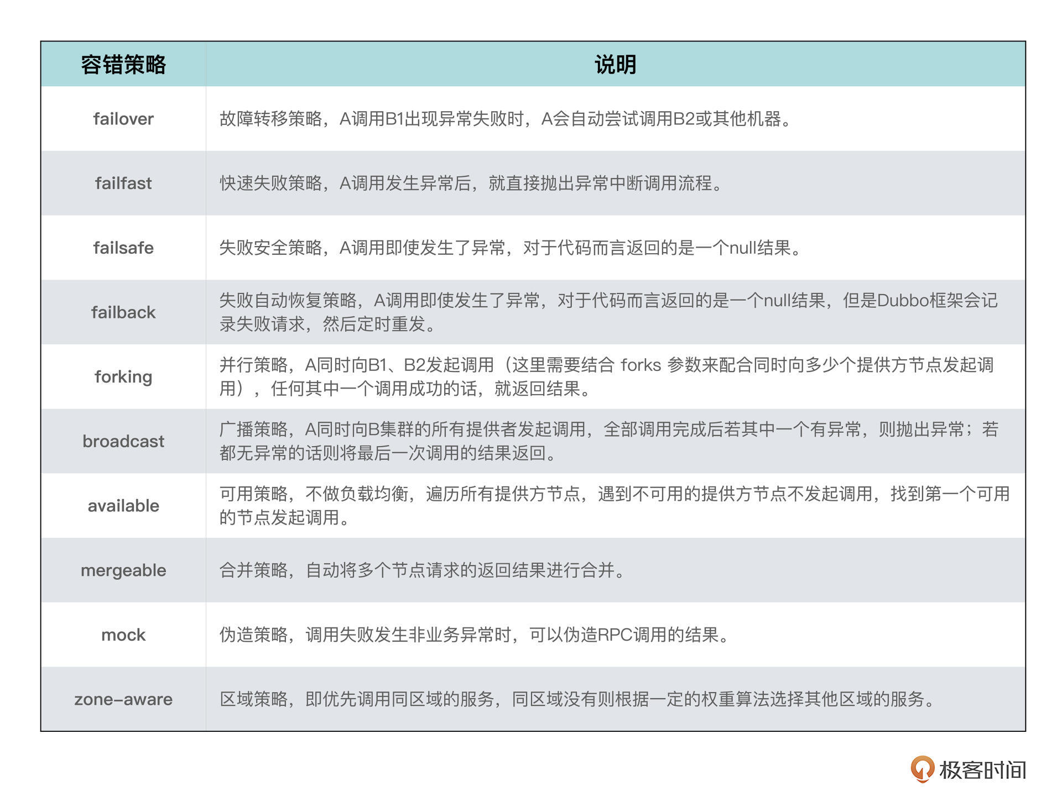The image size is (1062, 812).
Task: Click the 故障转移策略 description text
Action: pyautogui.click(x=506, y=119)
